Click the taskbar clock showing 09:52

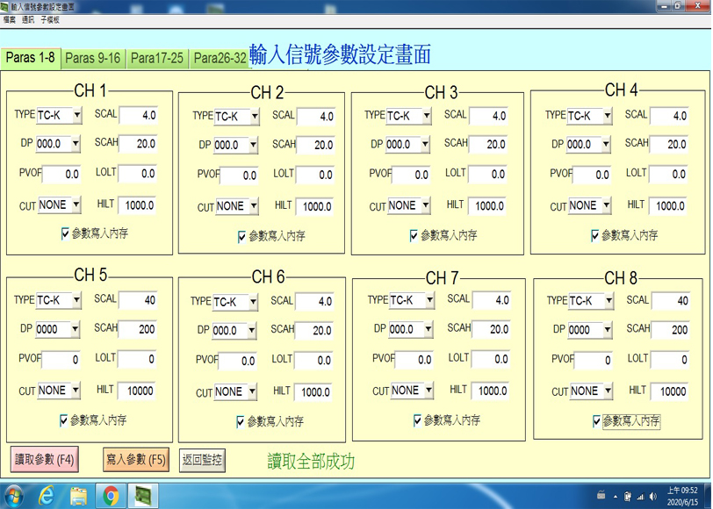tap(682, 497)
